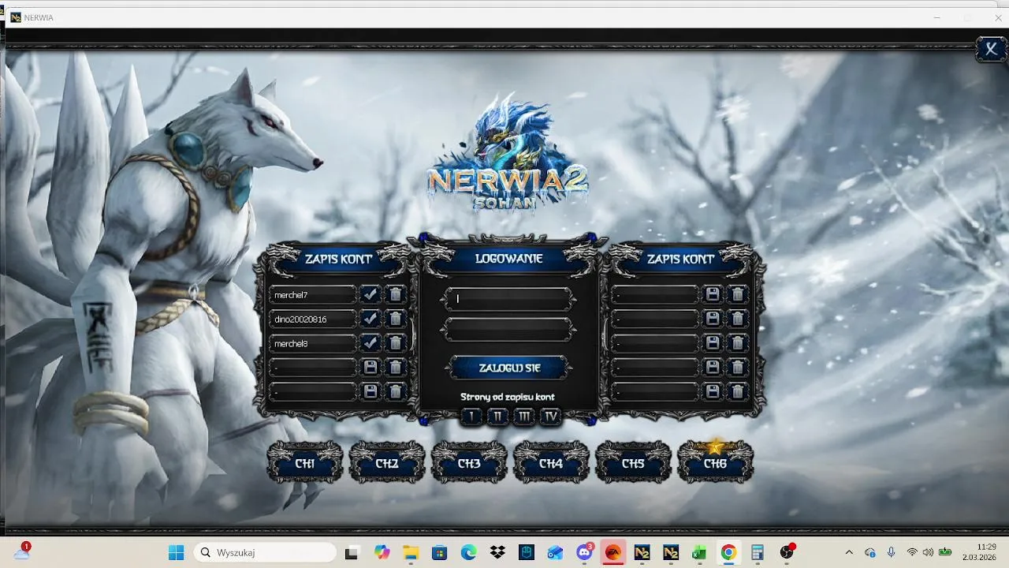This screenshot has width=1009, height=568.
Task: Switch to account save page II
Action: click(x=497, y=417)
